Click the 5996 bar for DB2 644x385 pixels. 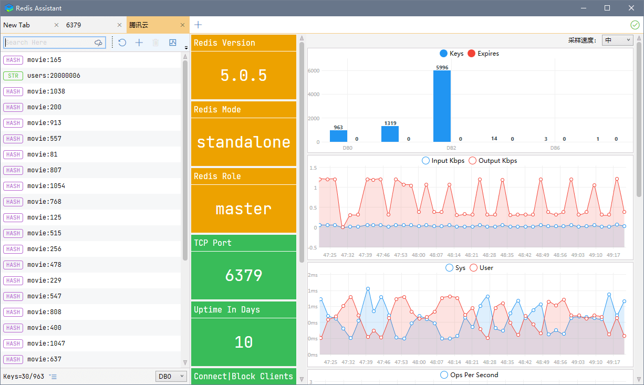[x=442, y=106]
